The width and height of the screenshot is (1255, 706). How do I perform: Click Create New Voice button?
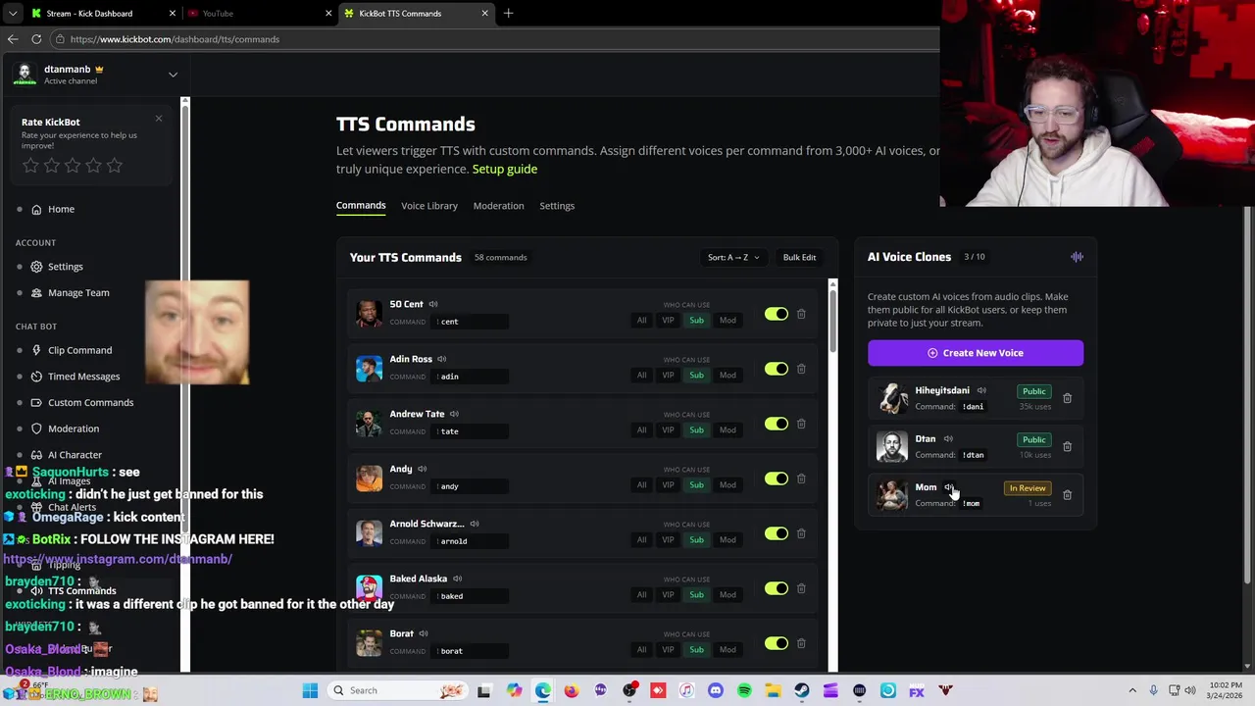pos(976,353)
